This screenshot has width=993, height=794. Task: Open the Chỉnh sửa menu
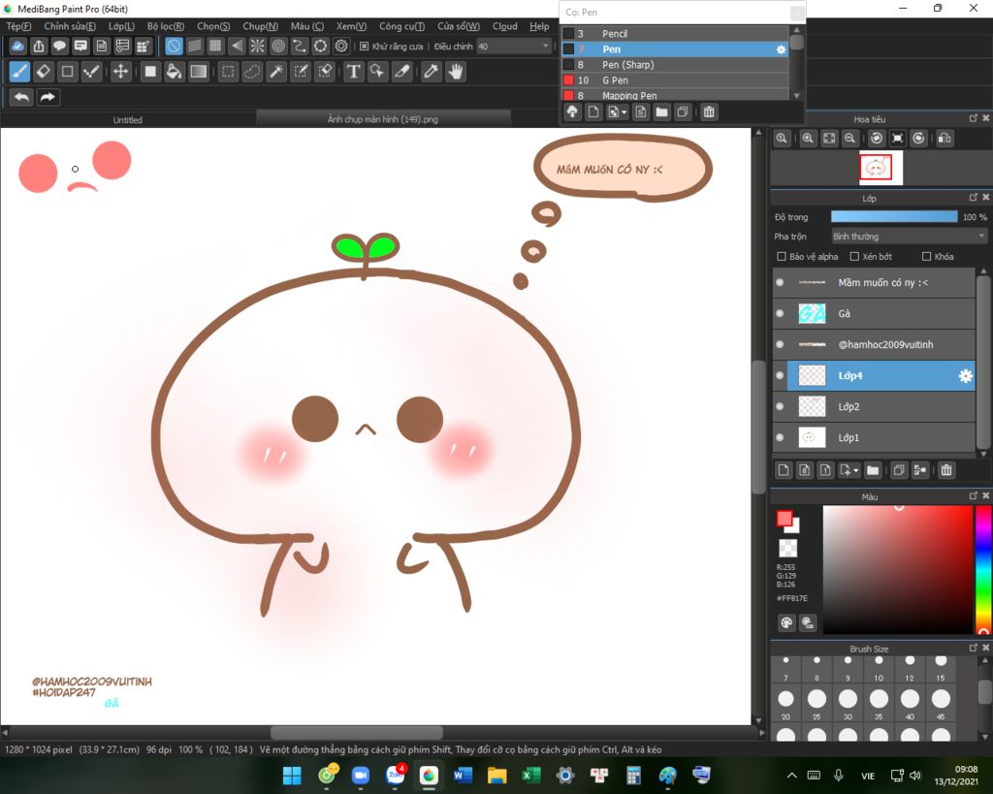tap(70, 26)
